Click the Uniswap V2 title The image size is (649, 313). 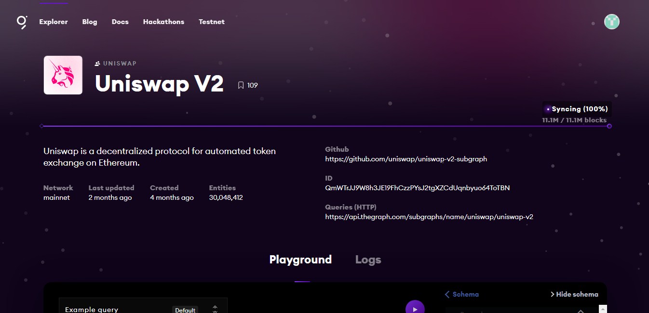click(x=159, y=84)
